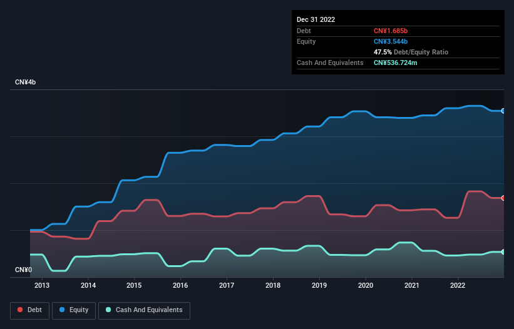Screen dimensions: 514x329
Task: Click Cash And Equivalents label in tooltip
Action: point(330,63)
